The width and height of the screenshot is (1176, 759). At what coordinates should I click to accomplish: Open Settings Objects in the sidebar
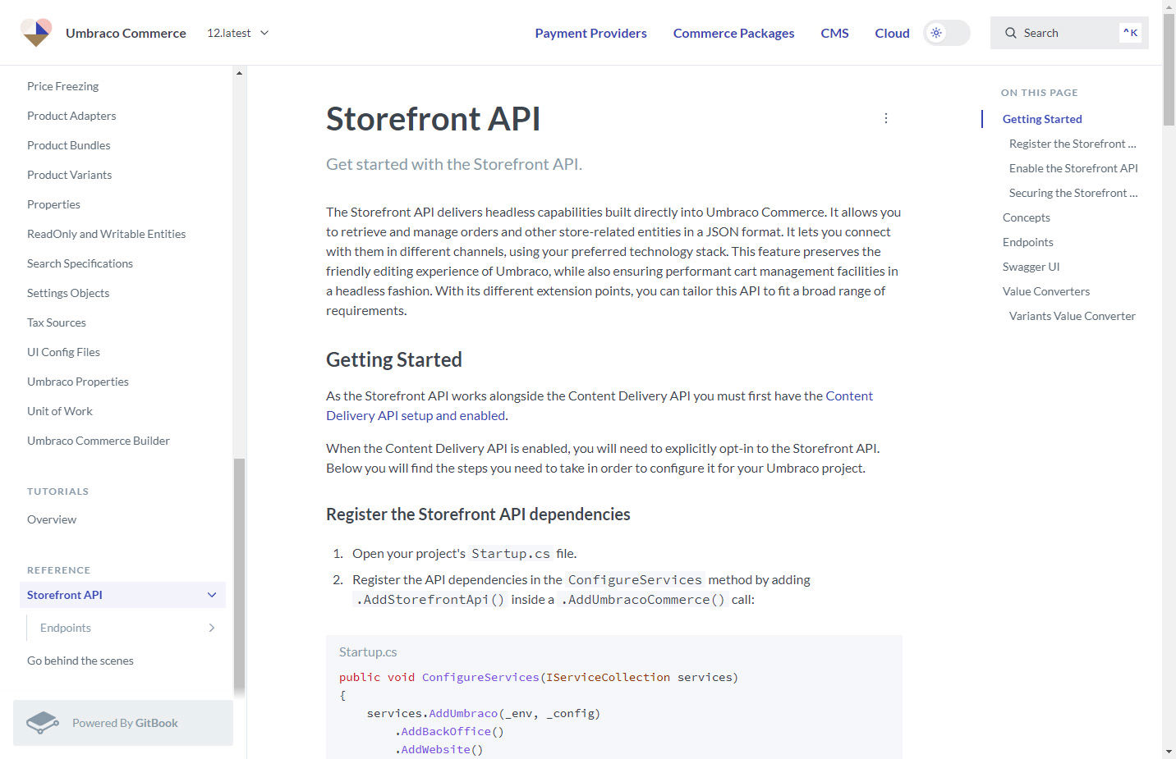tap(68, 293)
